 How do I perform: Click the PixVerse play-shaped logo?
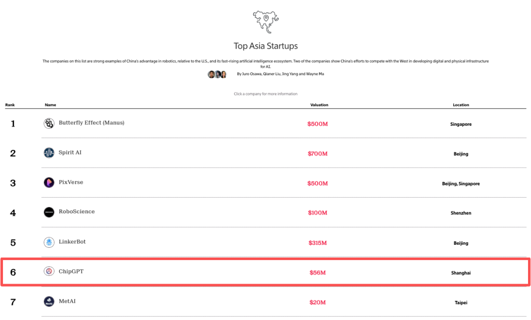coord(49,182)
